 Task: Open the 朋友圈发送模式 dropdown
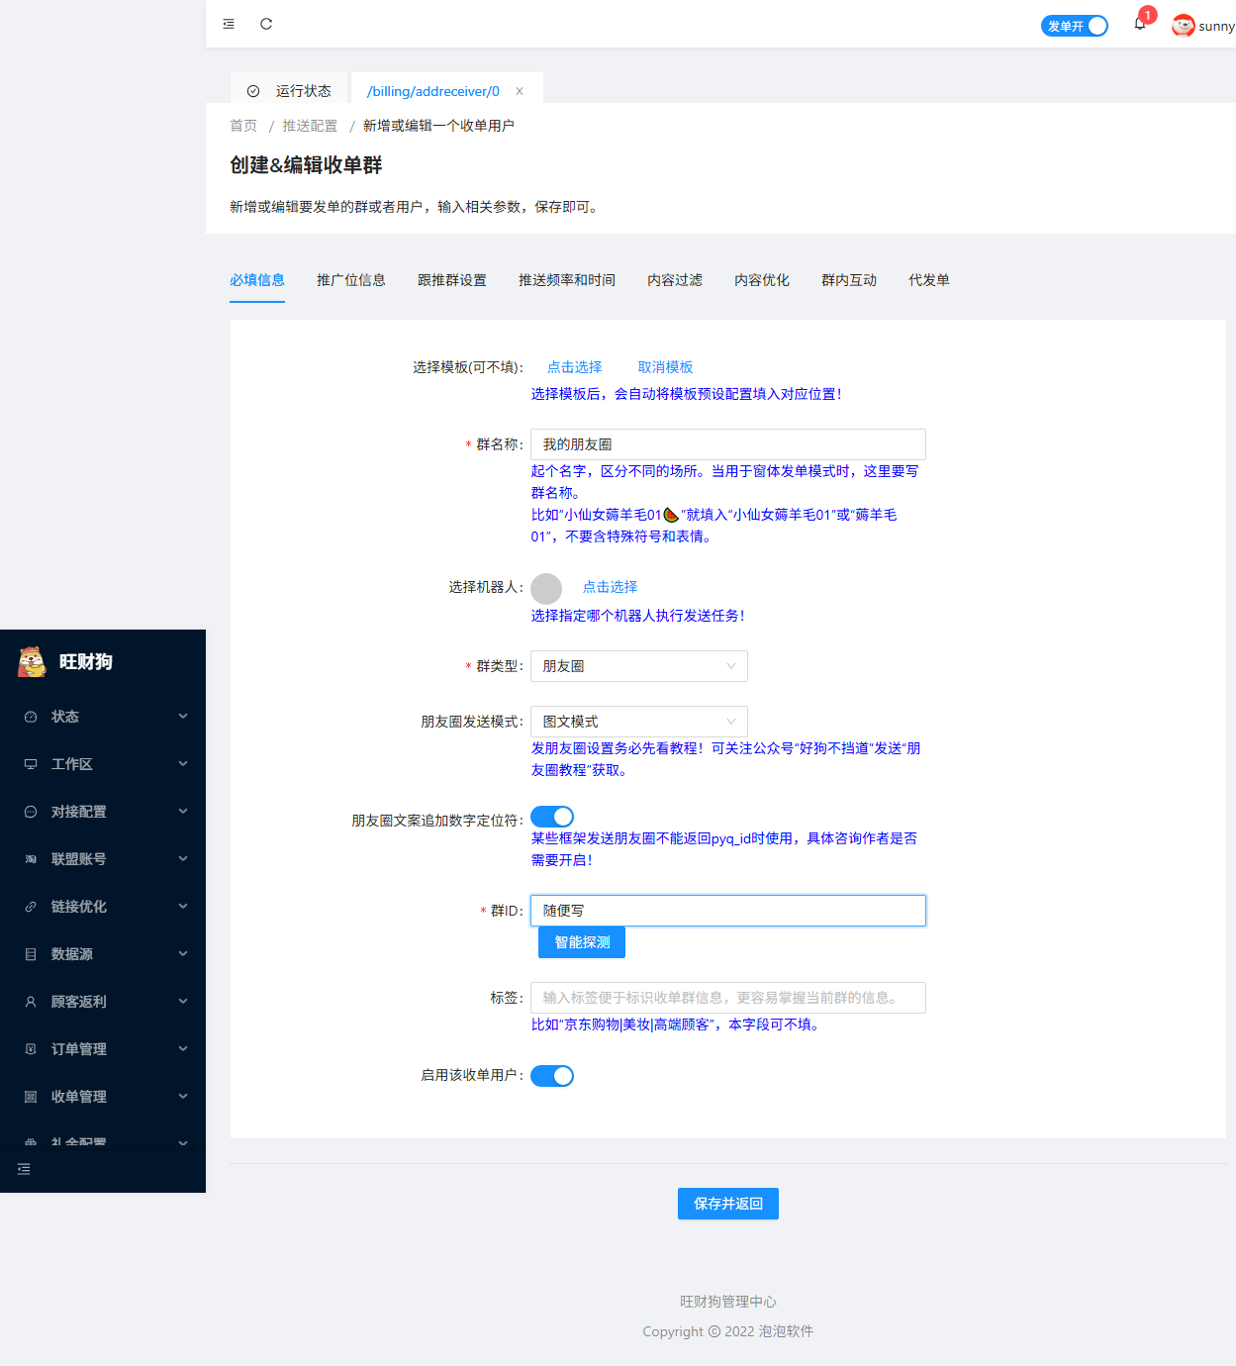tap(639, 722)
